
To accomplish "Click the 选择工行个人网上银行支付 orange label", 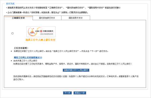I will [41, 40].
